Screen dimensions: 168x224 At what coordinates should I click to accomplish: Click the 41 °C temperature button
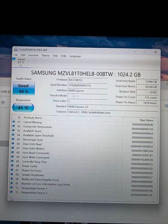click(x=23, y=108)
